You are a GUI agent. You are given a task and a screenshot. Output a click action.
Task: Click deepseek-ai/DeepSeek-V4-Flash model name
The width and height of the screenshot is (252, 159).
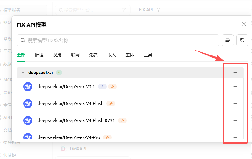[70, 104]
